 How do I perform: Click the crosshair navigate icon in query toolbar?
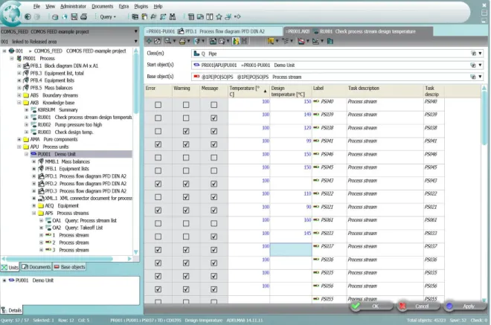[149, 41]
